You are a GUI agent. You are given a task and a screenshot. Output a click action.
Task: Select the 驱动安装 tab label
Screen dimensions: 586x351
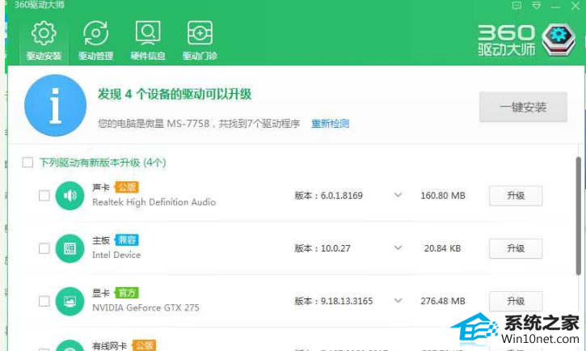(44, 56)
